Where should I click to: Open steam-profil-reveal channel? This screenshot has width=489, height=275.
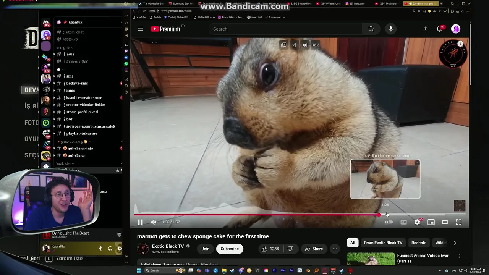tap(82, 112)
